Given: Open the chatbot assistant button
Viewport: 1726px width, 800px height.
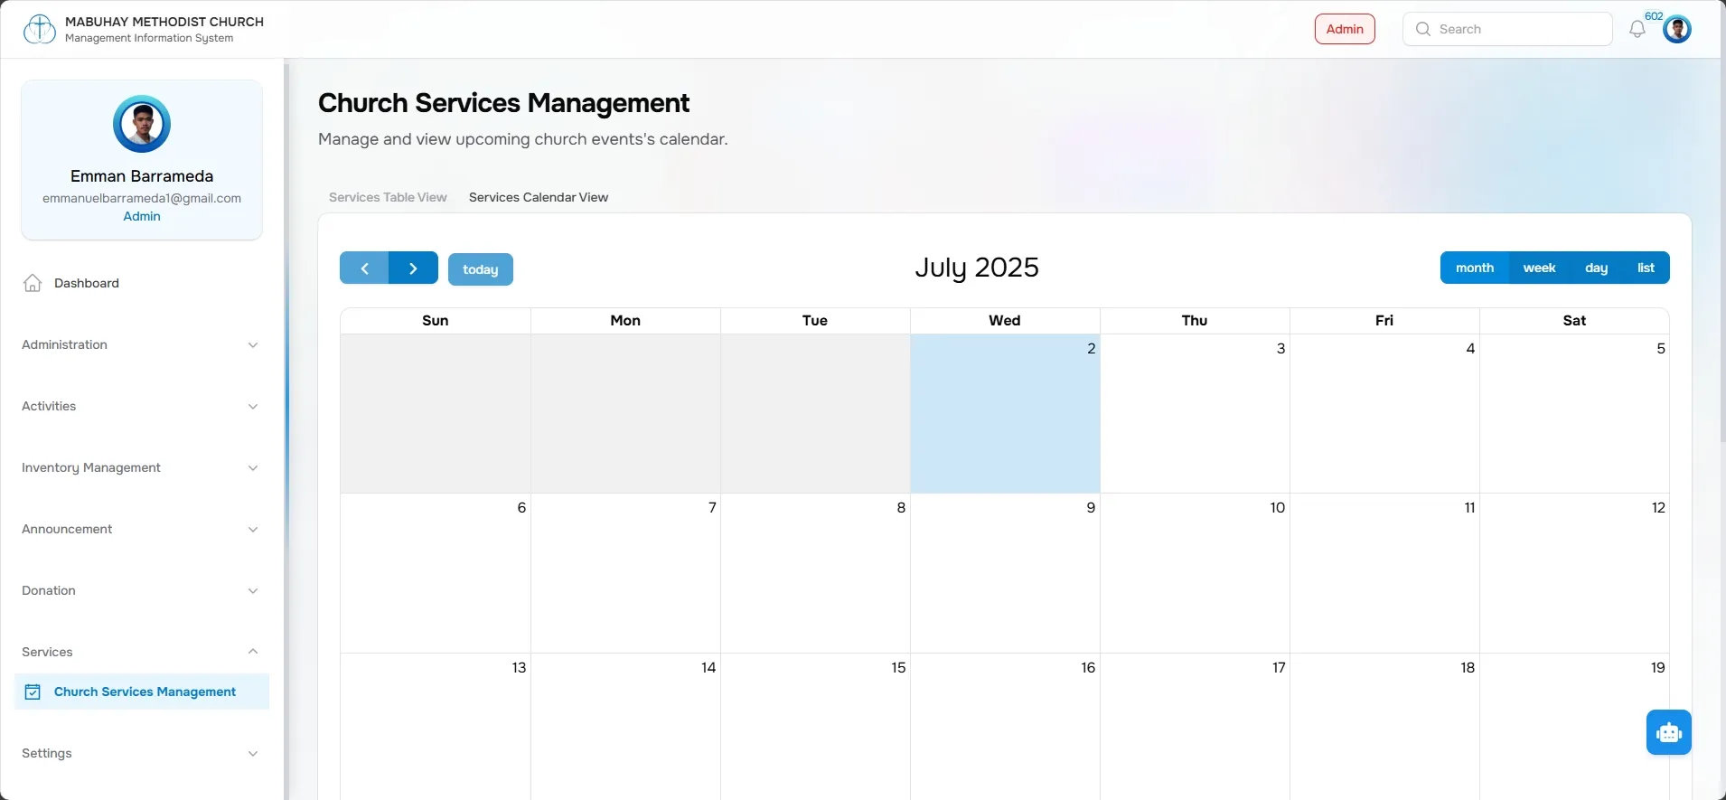Looking at the screenshot, I should tap(1668, 732).
